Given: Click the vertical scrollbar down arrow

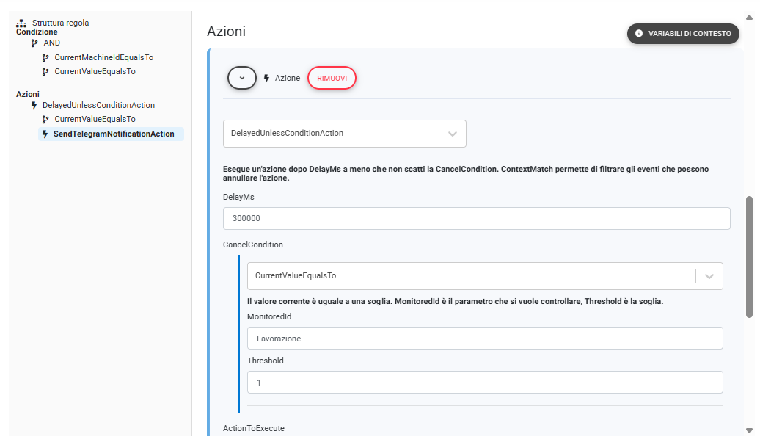Looking at the screenshot, I should pyautogui.click(x=749, y=430).
